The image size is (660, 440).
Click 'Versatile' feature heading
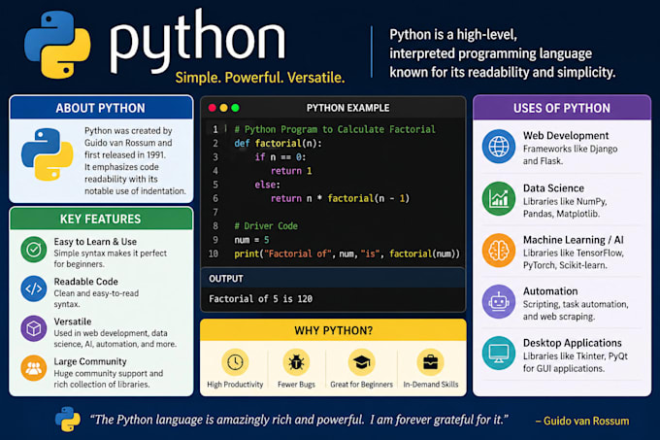(x=73, y=322)
